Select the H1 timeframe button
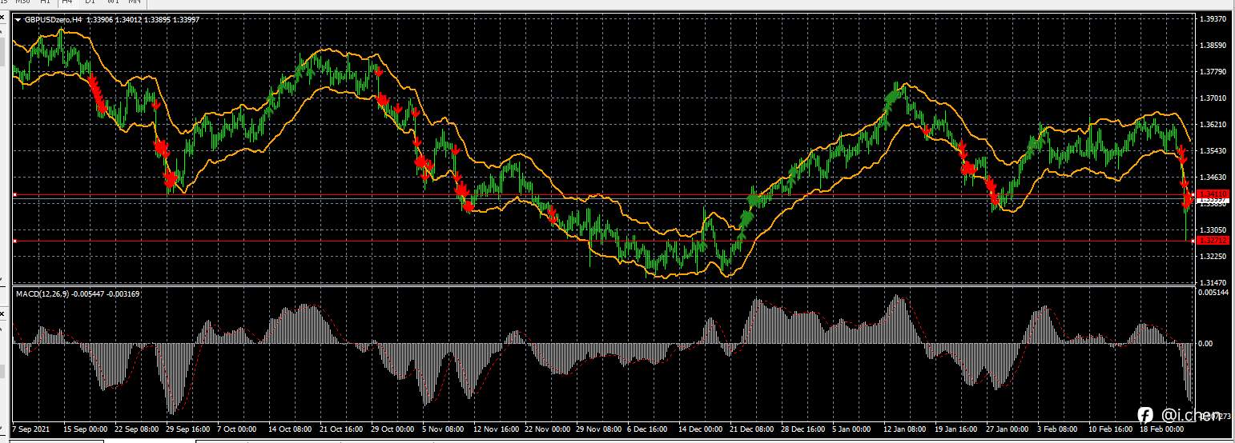The width and height of the screenshot is (1235, 443). pos(46,2)
